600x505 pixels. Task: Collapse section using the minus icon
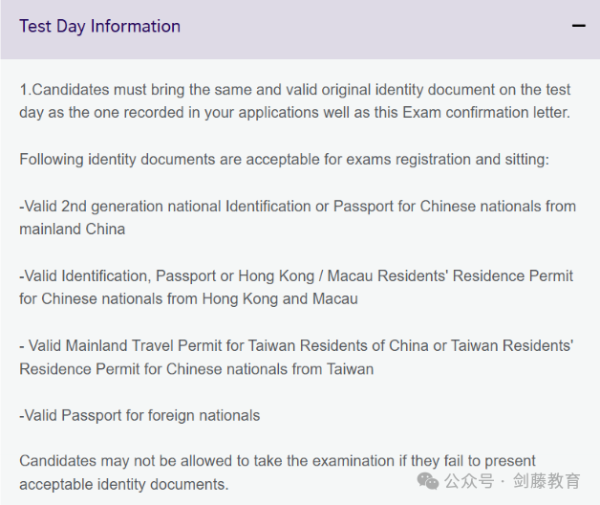point(579,26)
